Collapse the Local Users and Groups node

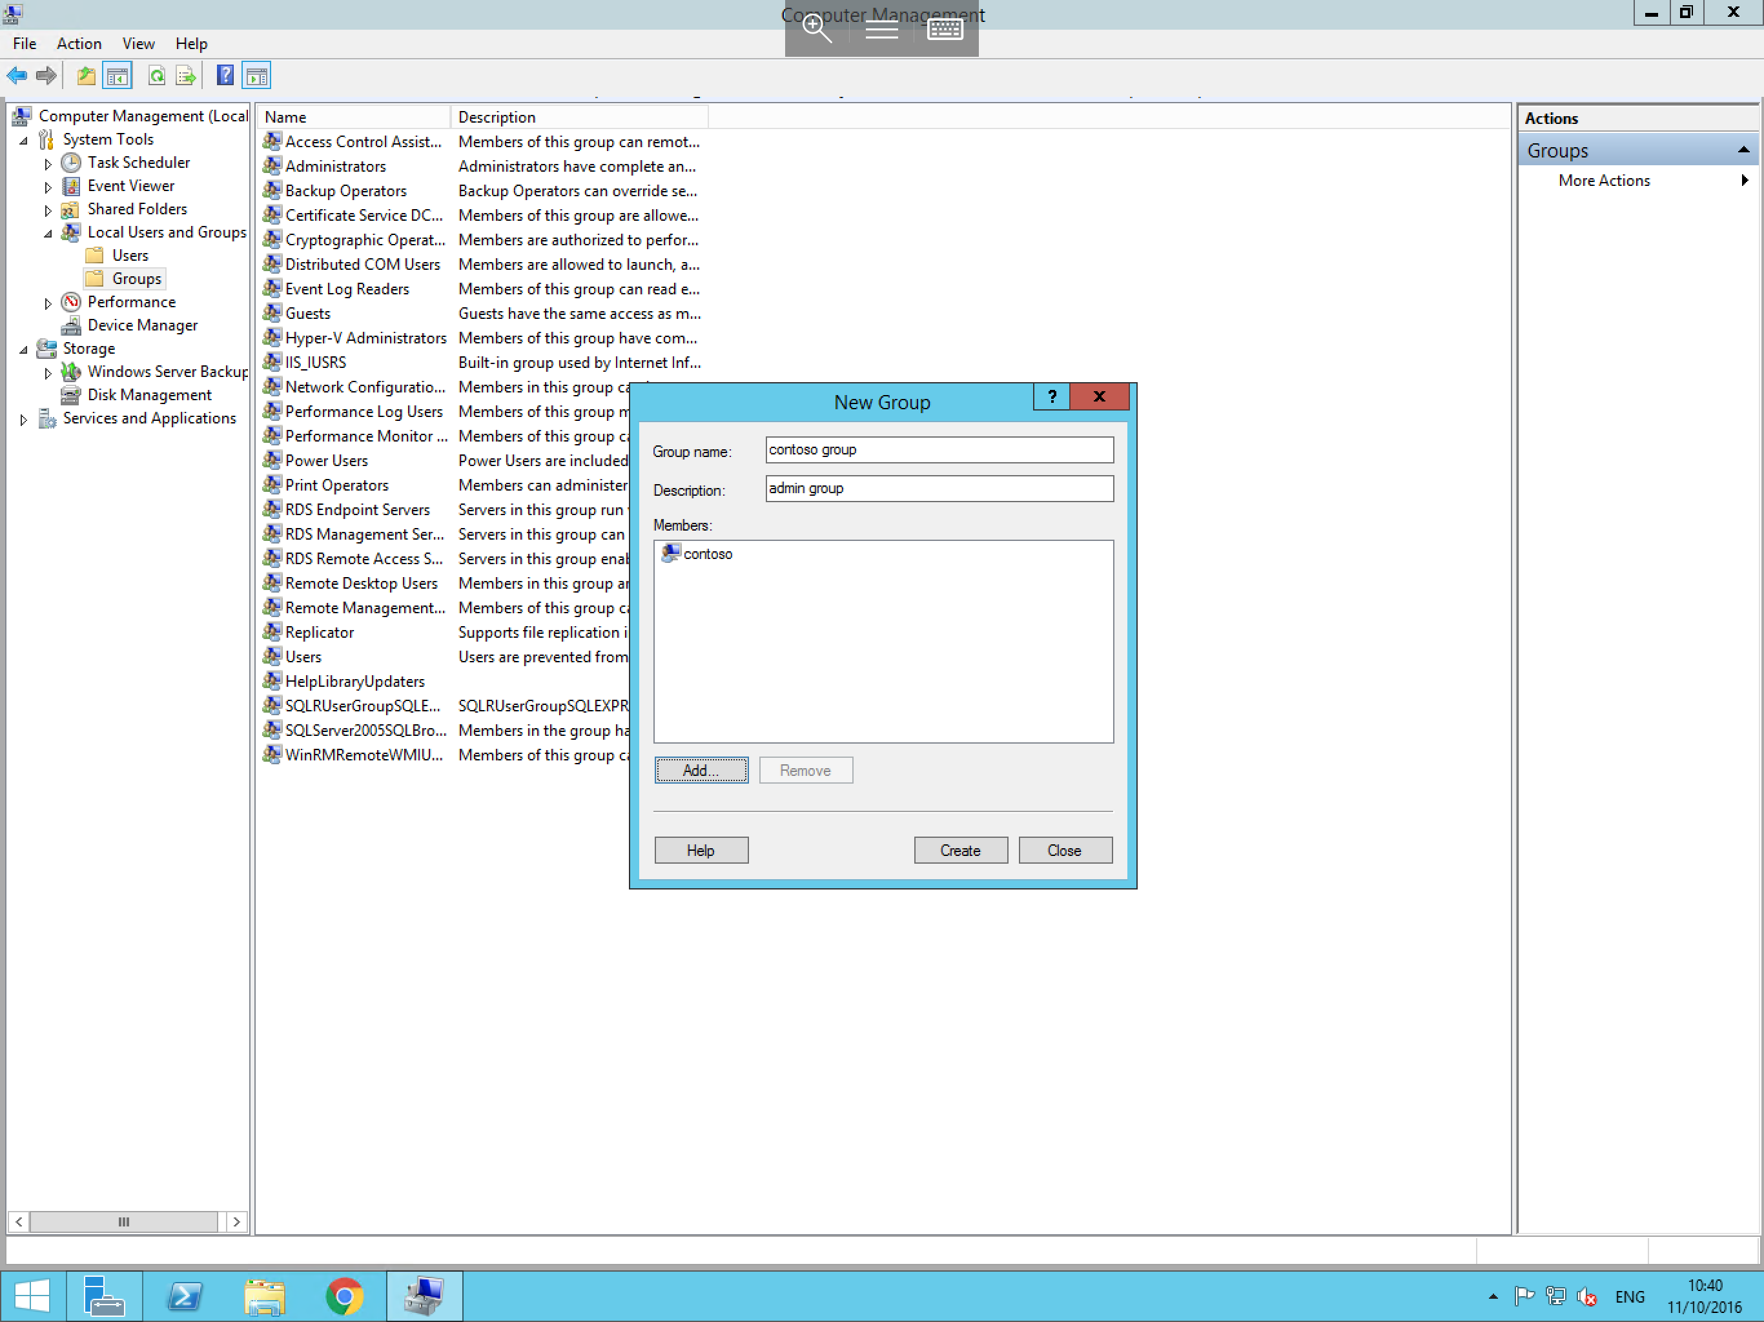click(48, 234)
